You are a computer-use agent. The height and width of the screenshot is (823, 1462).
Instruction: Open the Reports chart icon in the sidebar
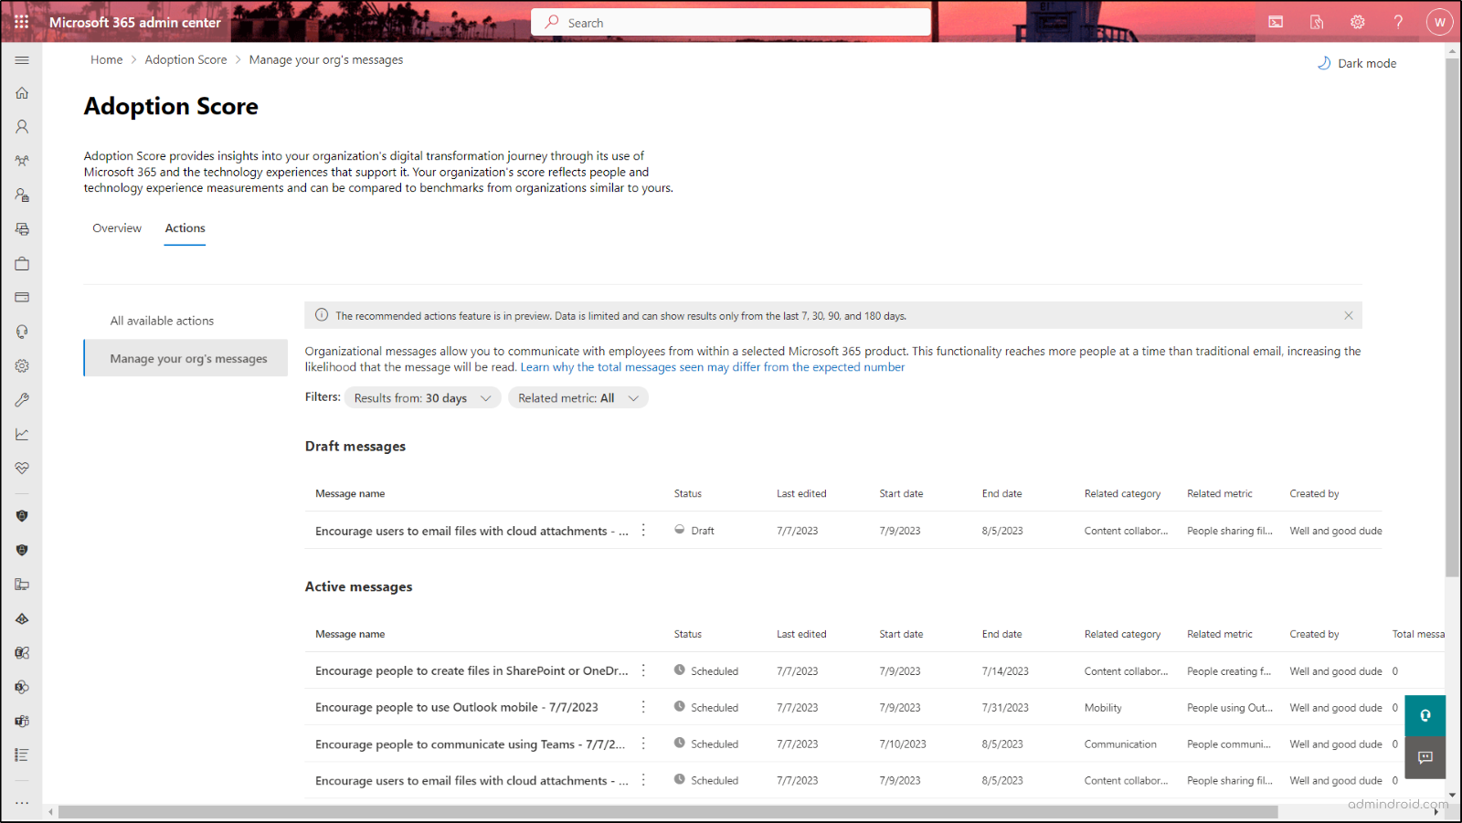click(x=22, y=433)
